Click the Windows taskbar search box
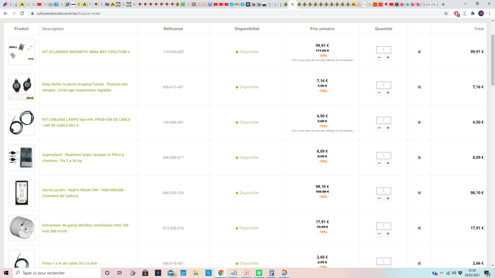This screenshot has width=495, height=278. click(57, 273)
